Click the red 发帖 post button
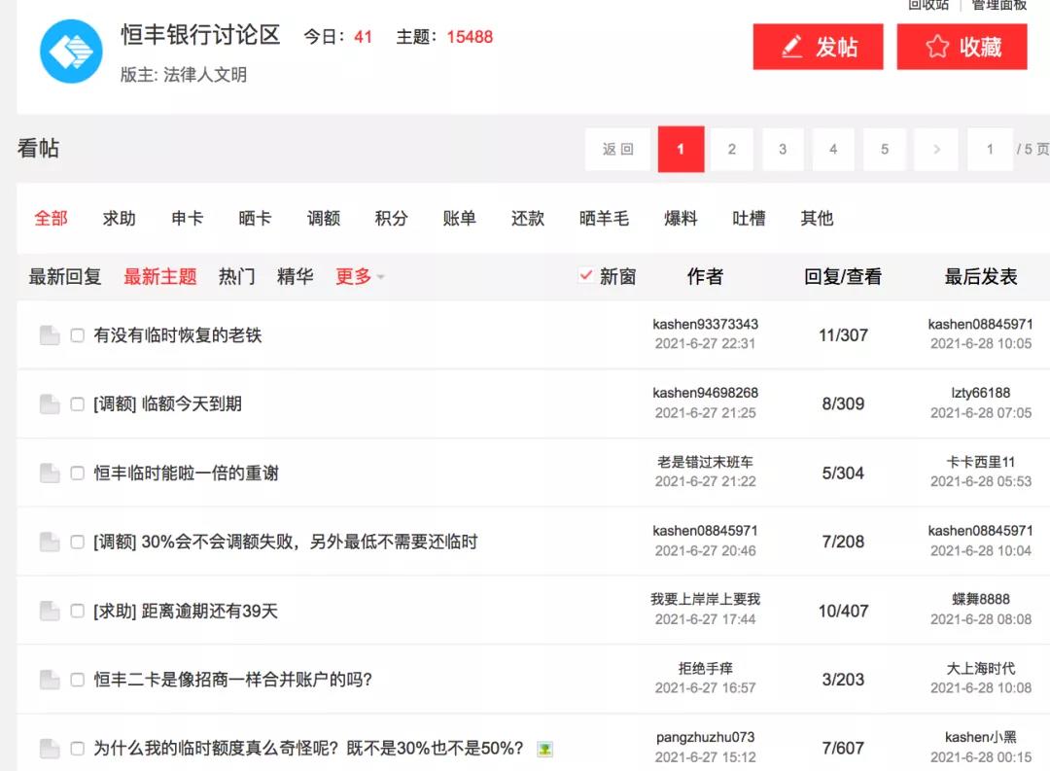Image resolution: width=1050 pixels, height=771 pixels. [819, 47]
